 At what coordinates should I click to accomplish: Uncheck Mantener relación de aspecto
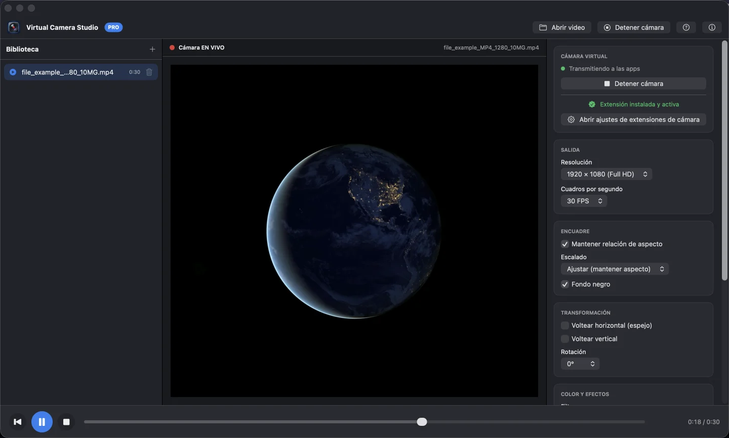[x=565, y=244]
